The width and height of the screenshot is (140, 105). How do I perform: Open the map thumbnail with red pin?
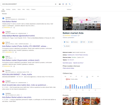coord(87,20)
